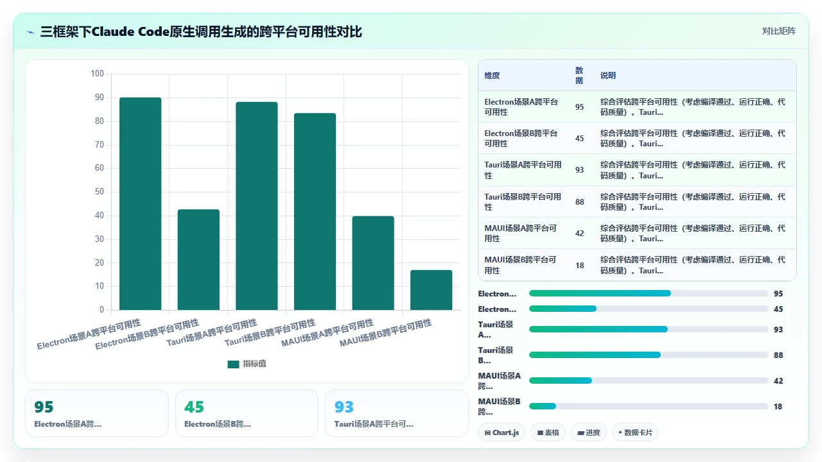Select table cell Electron场景A跨平台可用性
This screenshot has height=462, width=822.
(523, 107)
